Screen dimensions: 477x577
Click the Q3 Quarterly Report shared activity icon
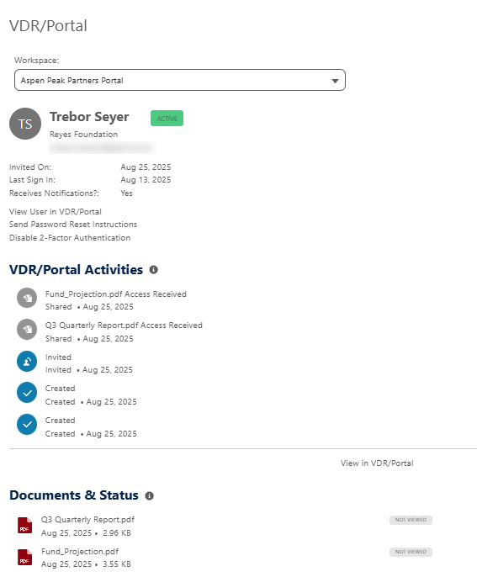click(x=27, y=329)
